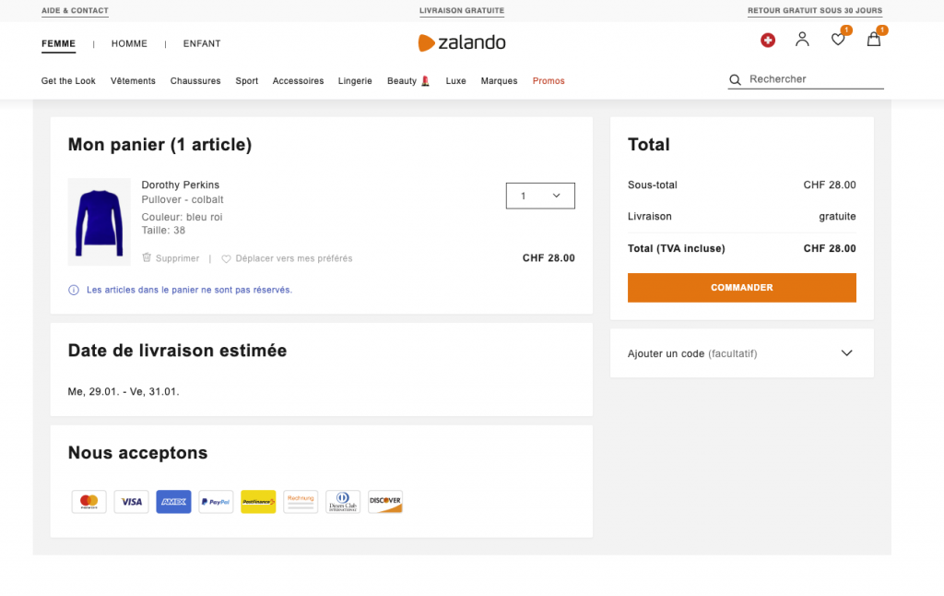Screen dimensions: 944x596
Task: Open the blue pullover product thumbnail
Action: (x=100, y=221)
